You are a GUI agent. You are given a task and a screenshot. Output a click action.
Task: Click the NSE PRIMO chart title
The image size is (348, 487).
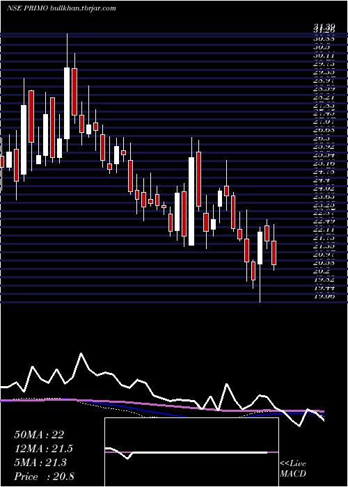click(x=27, y=8)
